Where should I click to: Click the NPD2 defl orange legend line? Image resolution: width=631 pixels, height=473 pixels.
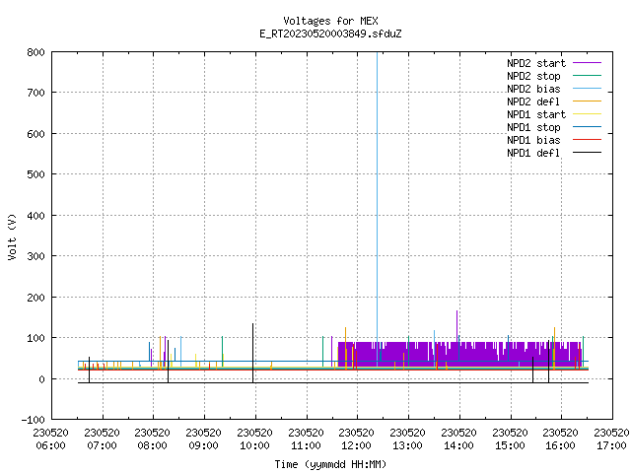click(587, 101)
